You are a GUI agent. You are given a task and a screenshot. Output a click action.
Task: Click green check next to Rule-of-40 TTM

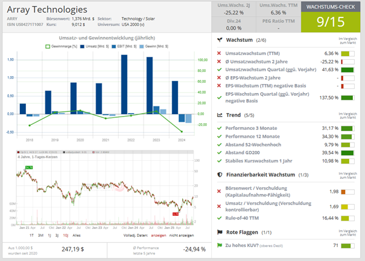click(219, 218)
